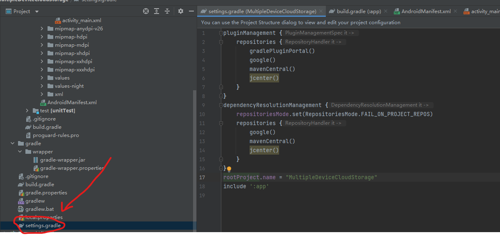Click the highlighted jcenter() on line 14
500x235 pixels.
click(264, 150)
